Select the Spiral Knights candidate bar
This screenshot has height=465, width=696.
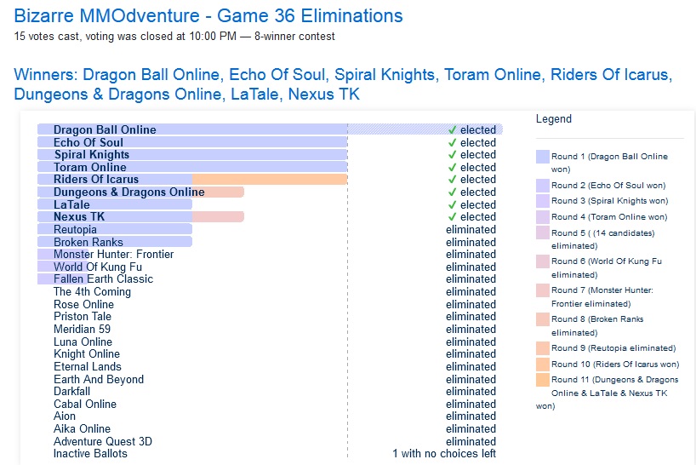click(x=192, y=154)
